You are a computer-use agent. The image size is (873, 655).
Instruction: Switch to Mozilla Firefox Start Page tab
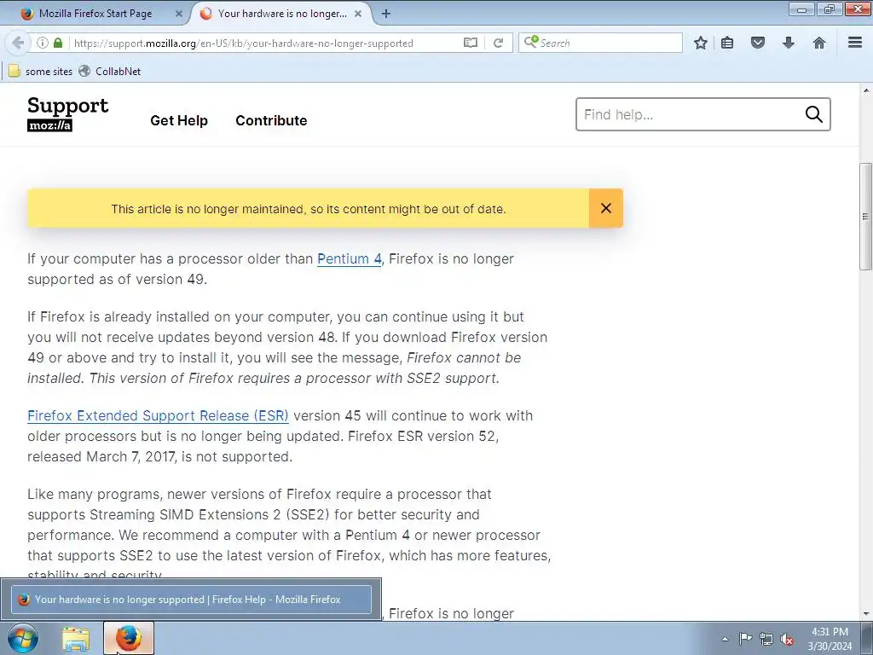(95, 14)
